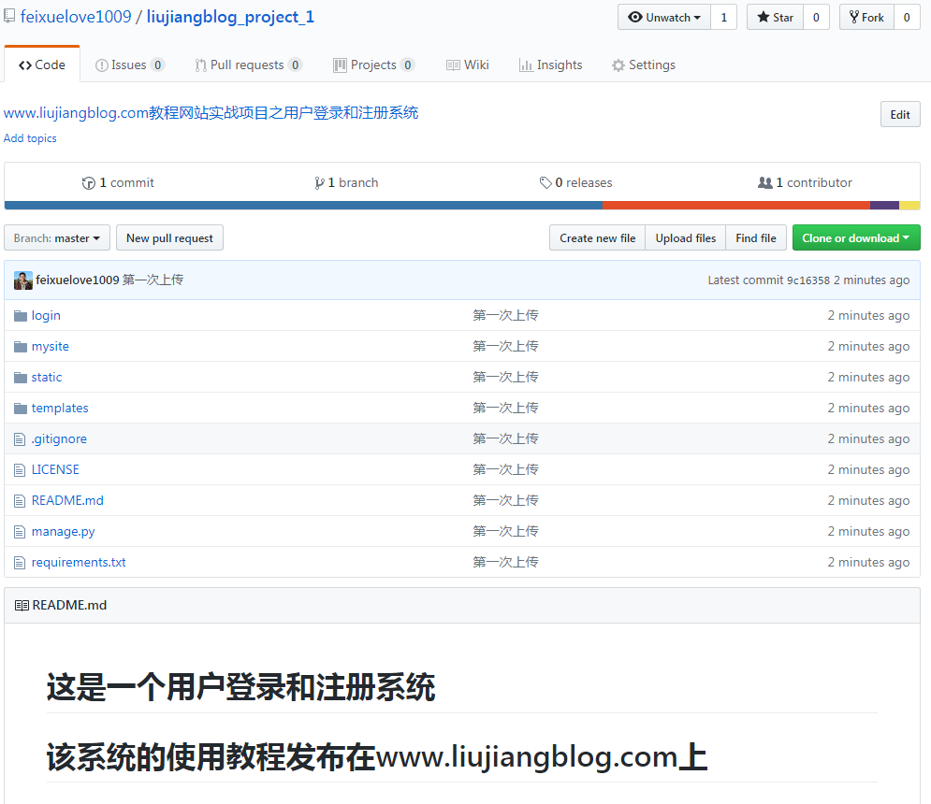Open the 9c16358 latest commit link
This screenshot has height=804, width=931.
point(808,280)
